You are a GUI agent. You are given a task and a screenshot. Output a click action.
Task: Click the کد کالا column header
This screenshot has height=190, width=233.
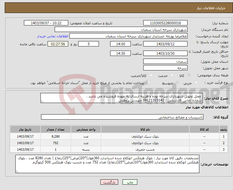[x=204, y=129]
